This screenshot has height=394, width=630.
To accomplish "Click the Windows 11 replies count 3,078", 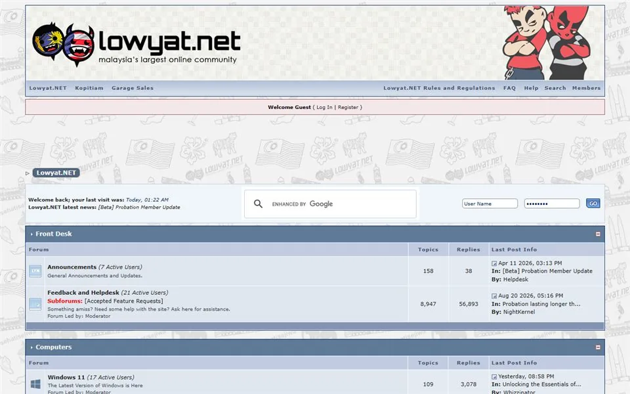I will [469, 384].
